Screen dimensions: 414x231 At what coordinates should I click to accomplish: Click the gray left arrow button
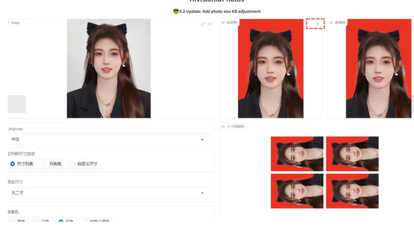tap(16, 104)
